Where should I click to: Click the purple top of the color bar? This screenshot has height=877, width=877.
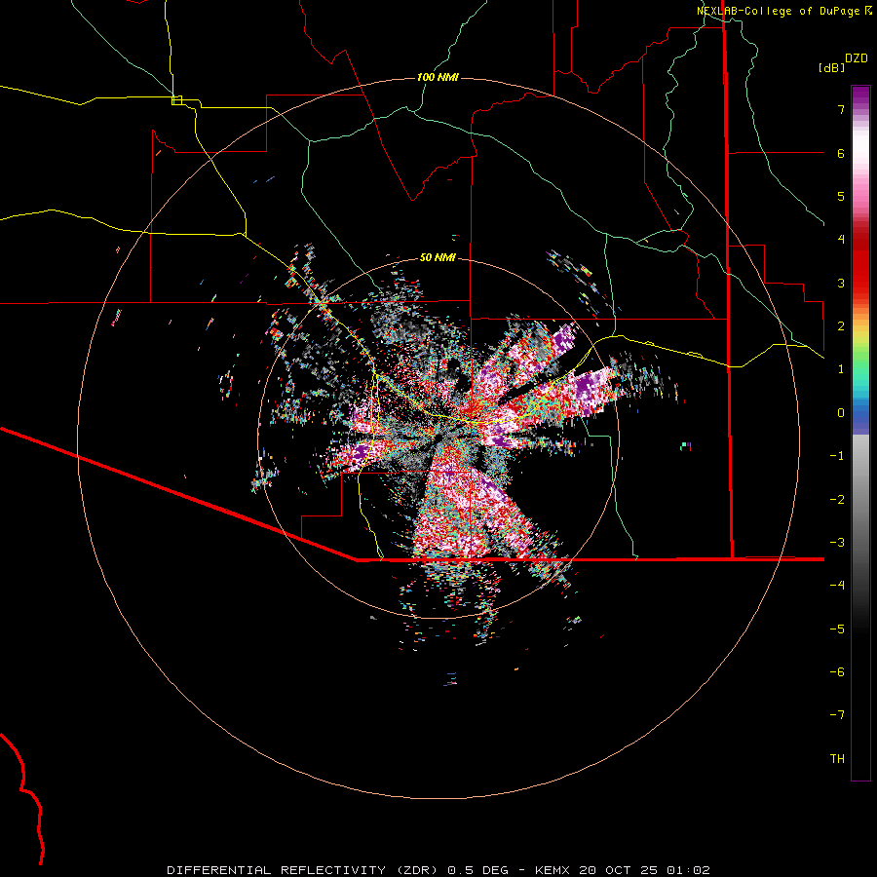[x=860, y=96]
